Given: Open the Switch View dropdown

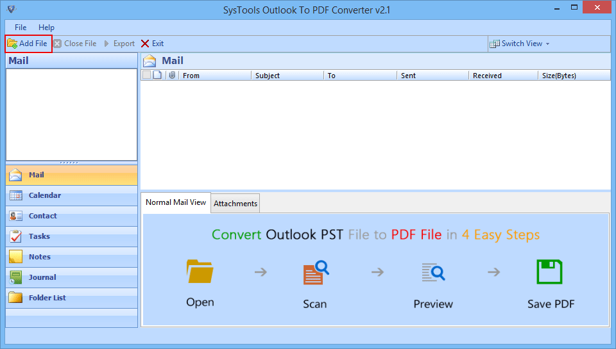Looking at the screenshot, I should [519, 44].
